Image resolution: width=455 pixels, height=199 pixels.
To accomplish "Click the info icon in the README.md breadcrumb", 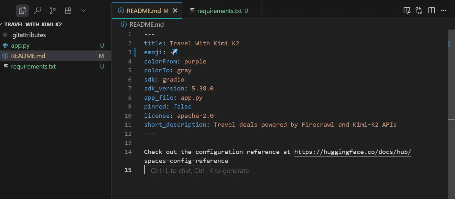I will point(123,24).
